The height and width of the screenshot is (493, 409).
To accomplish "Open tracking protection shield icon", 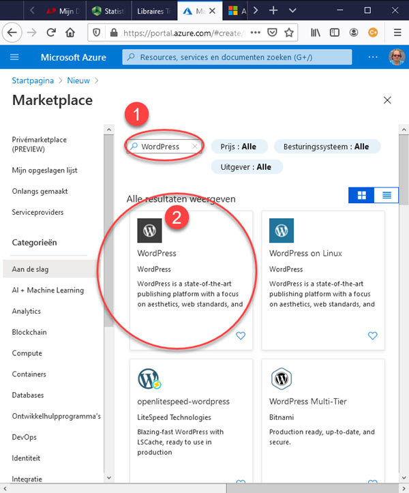I will [x=97, y=33].
